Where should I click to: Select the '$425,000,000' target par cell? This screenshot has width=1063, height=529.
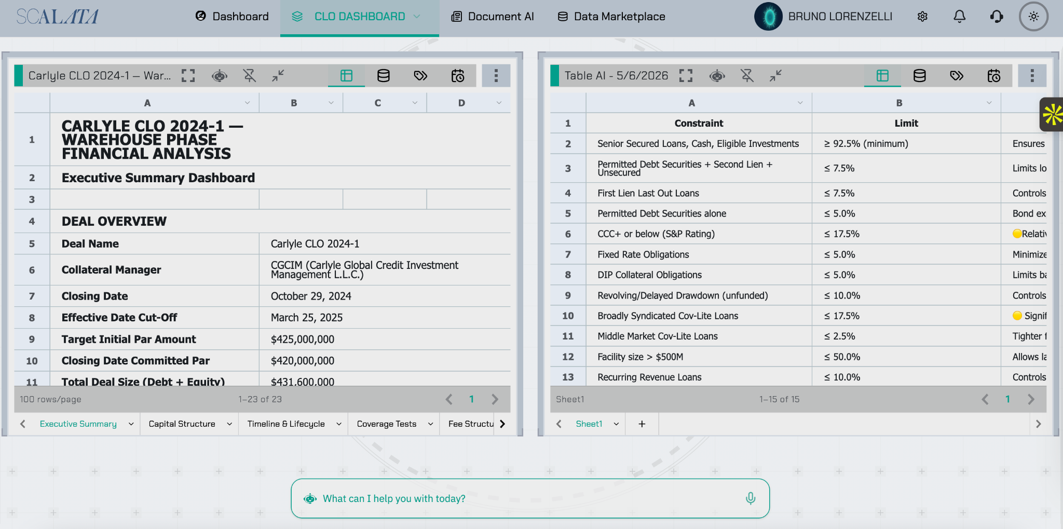tap(385, 339)
